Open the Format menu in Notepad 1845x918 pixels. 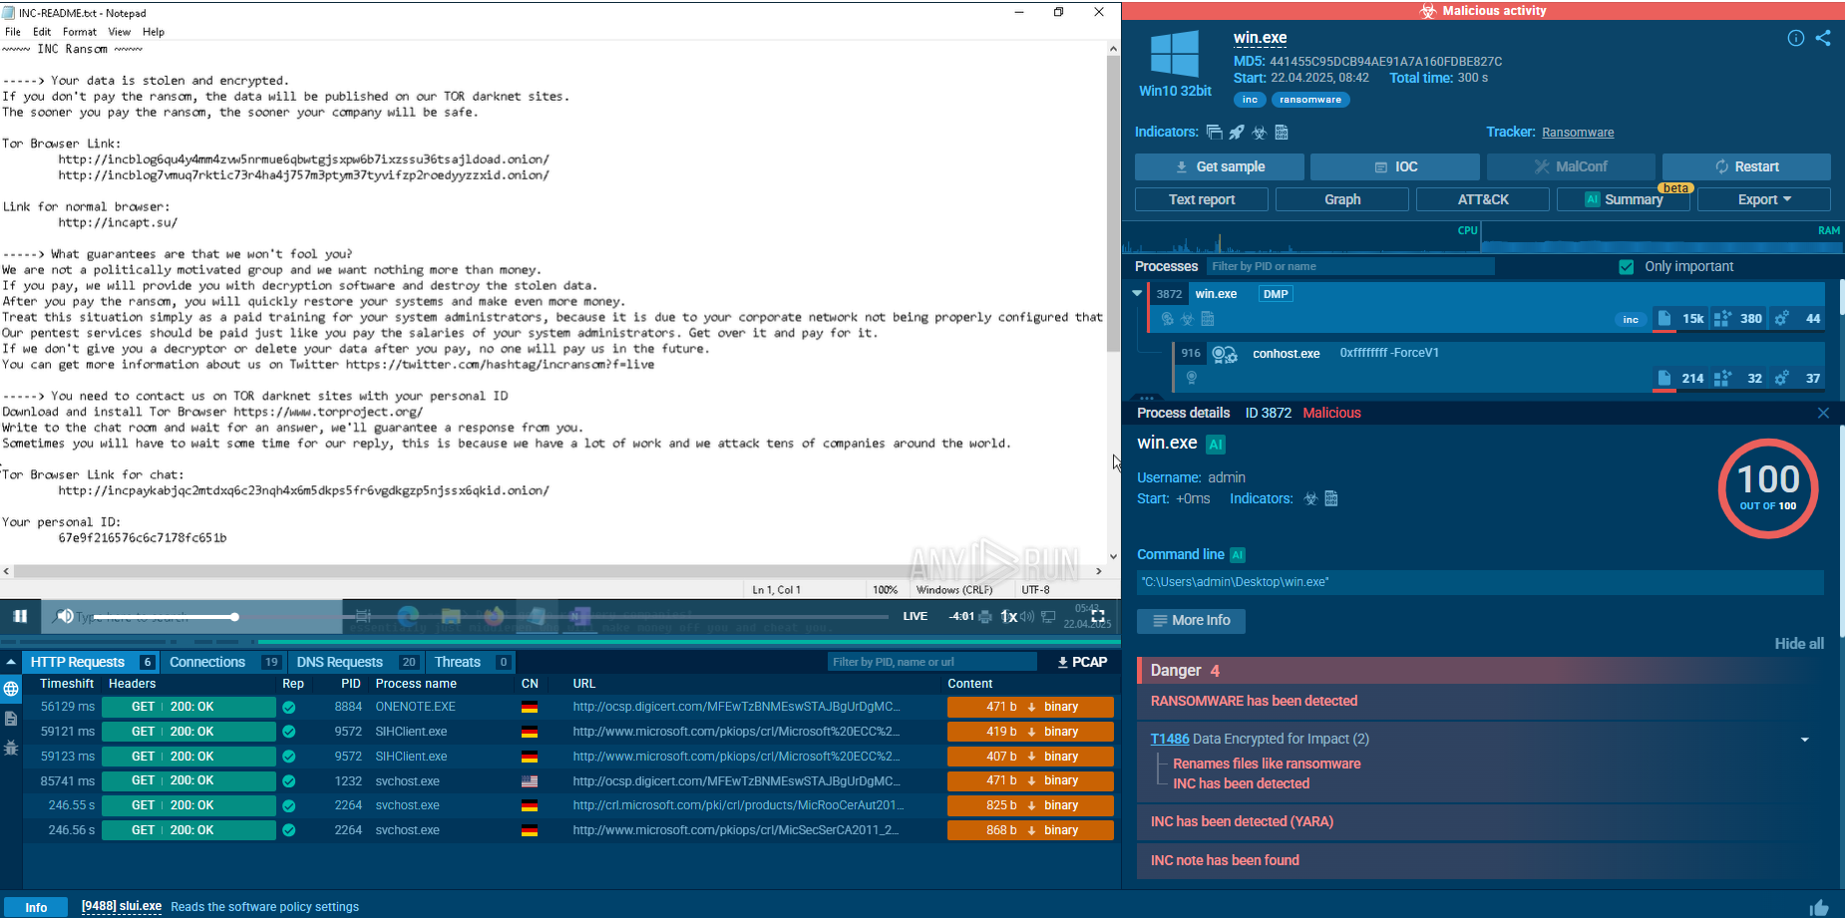coord(79,32)
